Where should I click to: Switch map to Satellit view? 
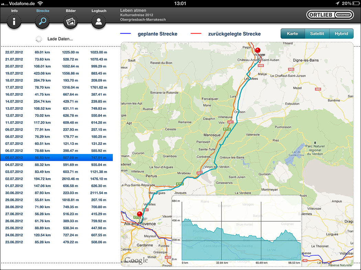(317, 34)
